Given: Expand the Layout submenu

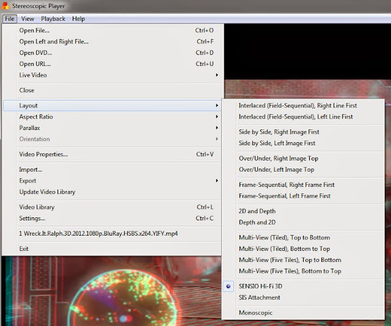Looking at the screenshot, I should pos(112,106).
